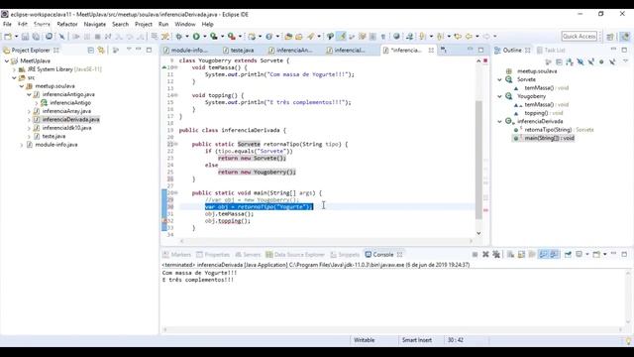
Task: Click the New file wizard icon
Action: click(x=8, y=37)
